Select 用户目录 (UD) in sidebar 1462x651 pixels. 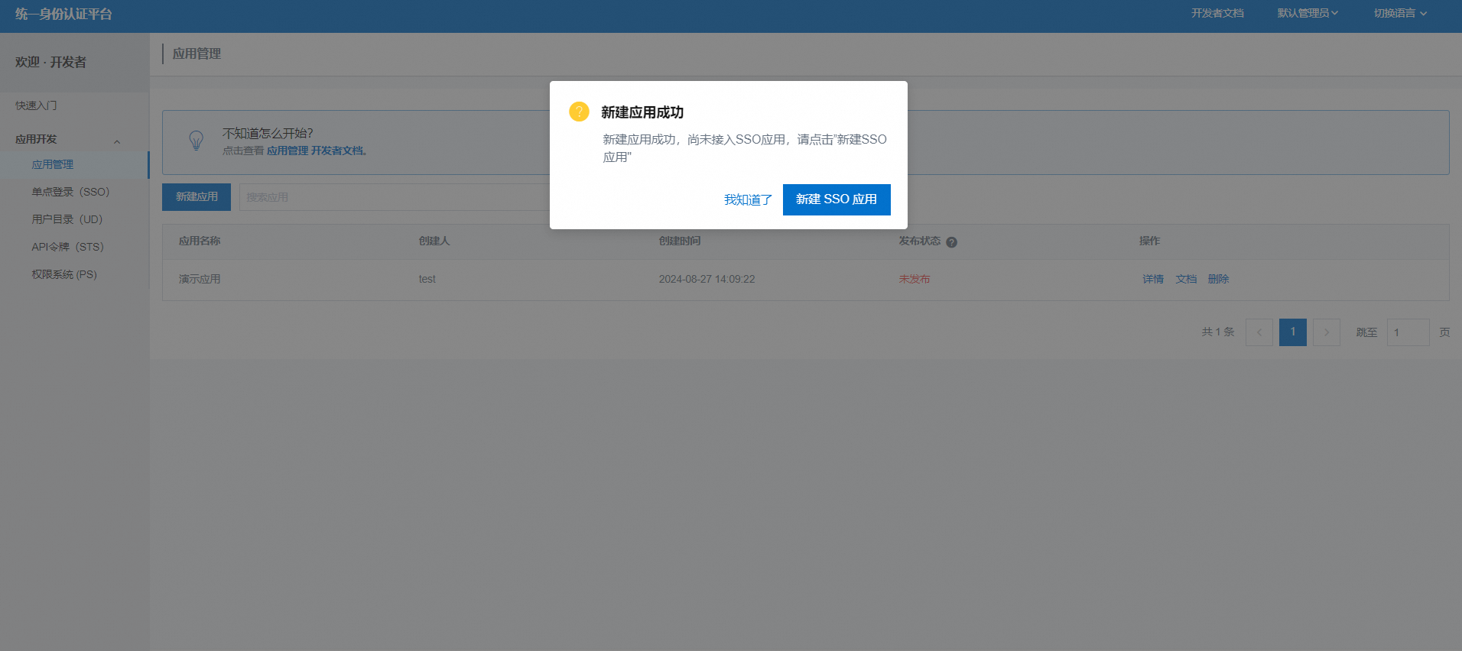(67, 219)
